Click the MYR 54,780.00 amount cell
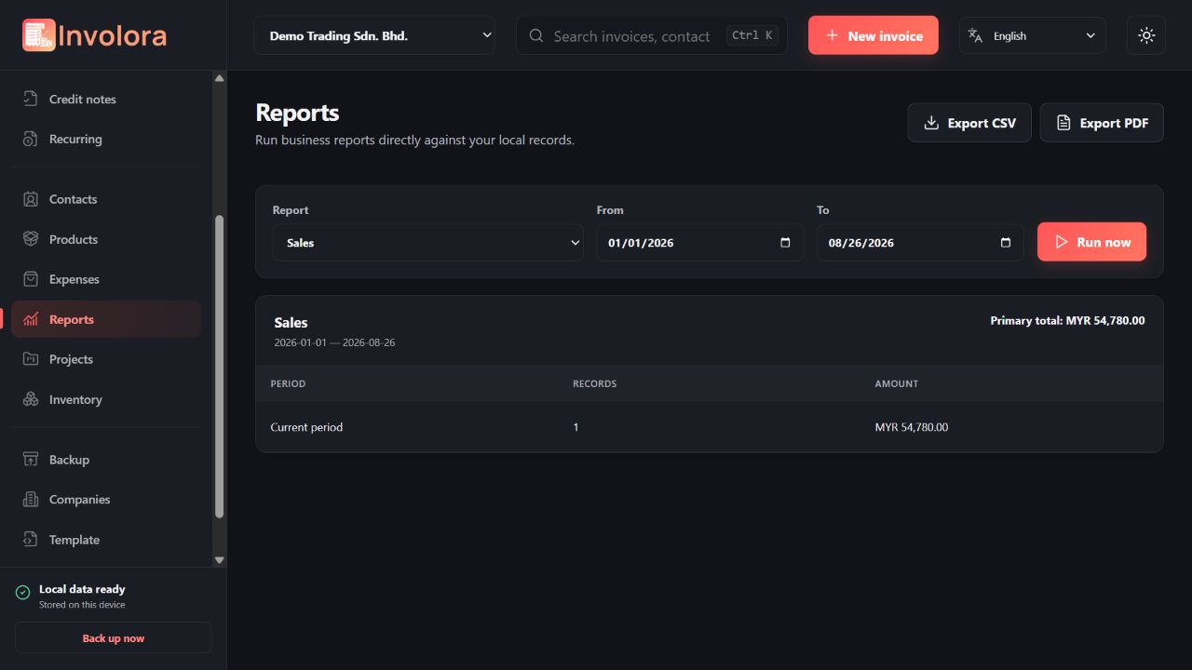This screenshot has height=670, width=1192. pyautogui.click(x=912, y=427)
